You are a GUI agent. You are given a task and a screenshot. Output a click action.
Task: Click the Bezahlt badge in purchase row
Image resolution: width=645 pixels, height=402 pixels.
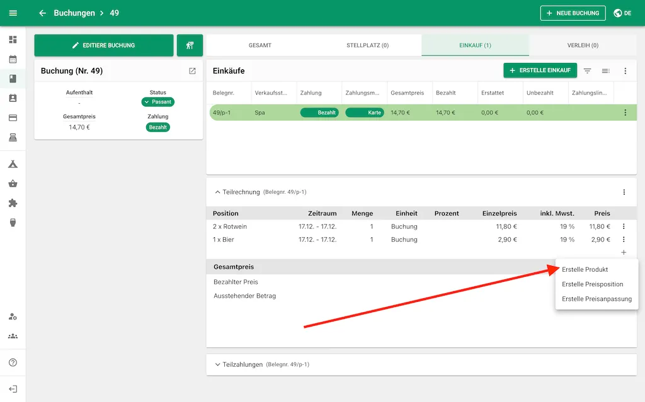coord(319,113)
